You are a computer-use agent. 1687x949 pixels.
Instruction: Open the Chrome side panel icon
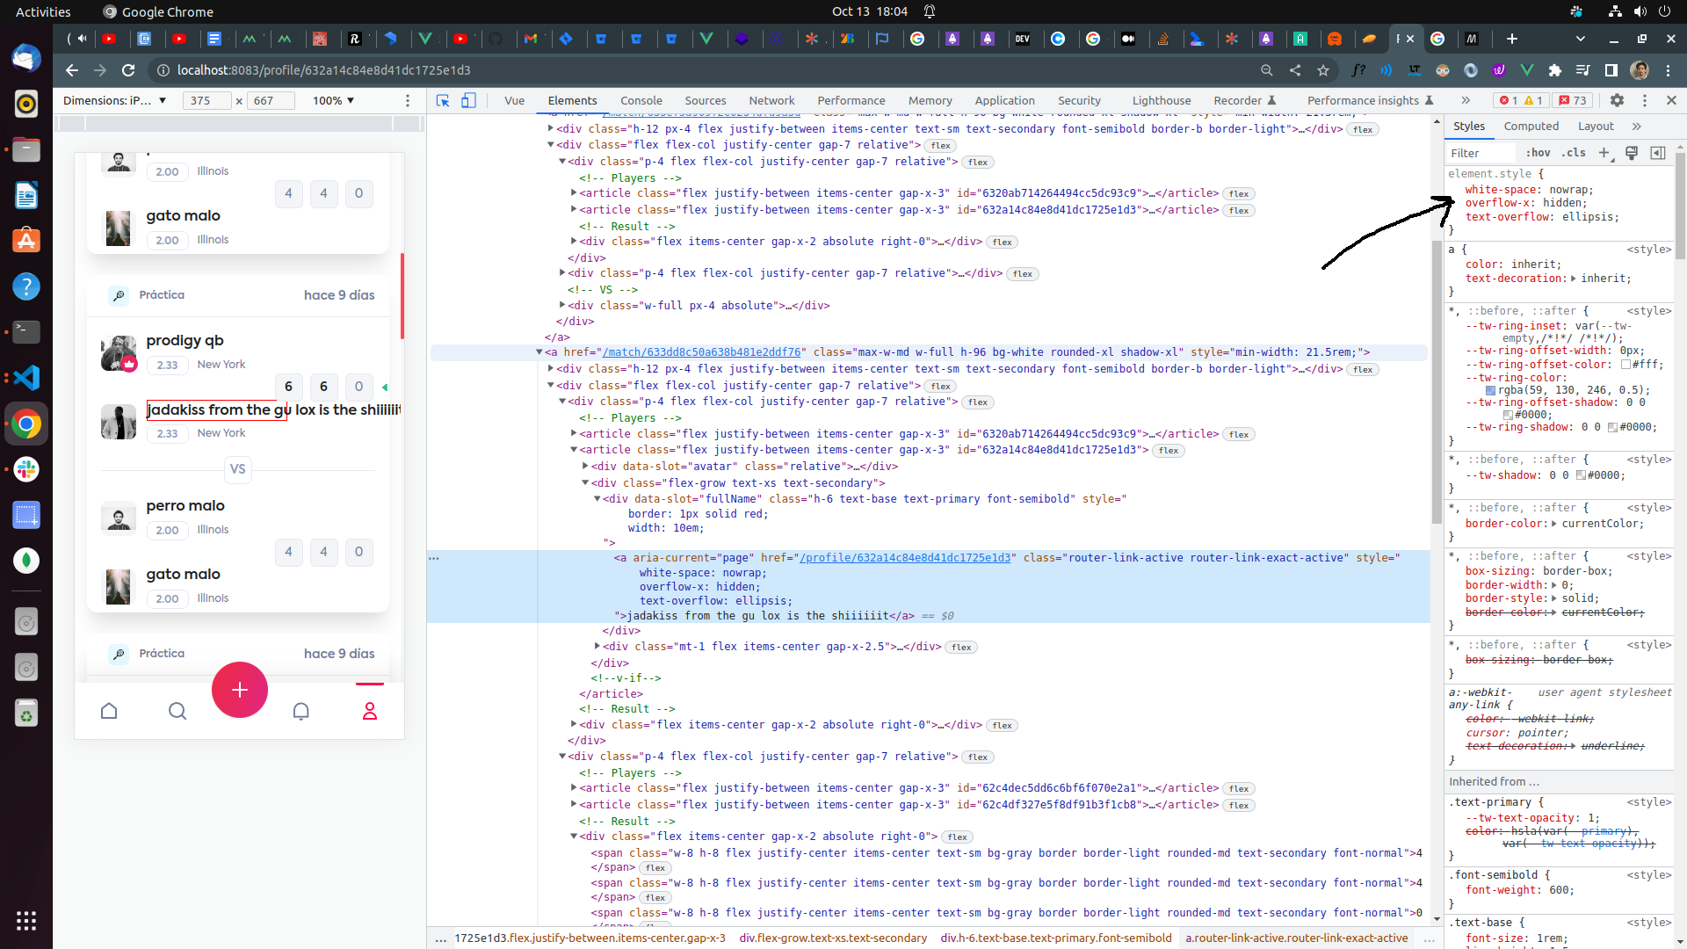click(1611, 70)
